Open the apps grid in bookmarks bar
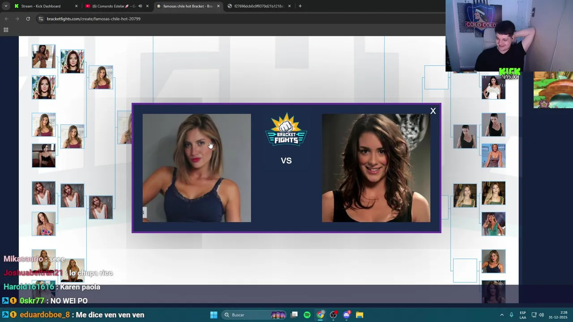This screenshot has width=573, height=322. point(6,30)
